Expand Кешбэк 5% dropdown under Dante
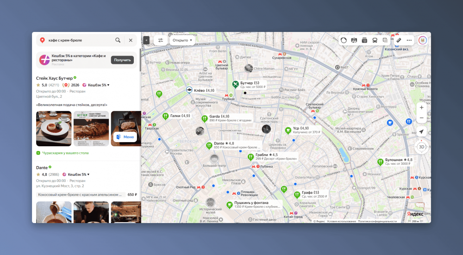Screen dimensions: 463x255 point(75,174)
